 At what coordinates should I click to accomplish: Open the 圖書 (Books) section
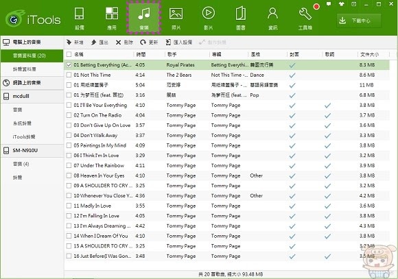[x=240, y=19]
